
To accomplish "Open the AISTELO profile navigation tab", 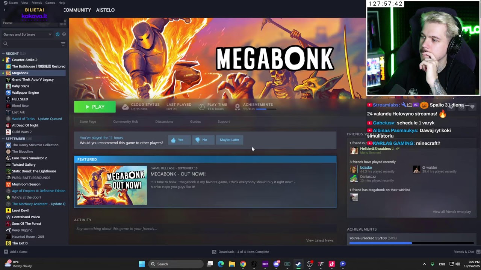I will point(105,10).
